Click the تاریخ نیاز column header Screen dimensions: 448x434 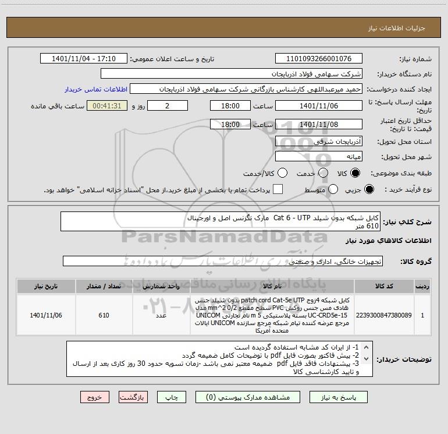pyautogui.click(x=46, y=286)
